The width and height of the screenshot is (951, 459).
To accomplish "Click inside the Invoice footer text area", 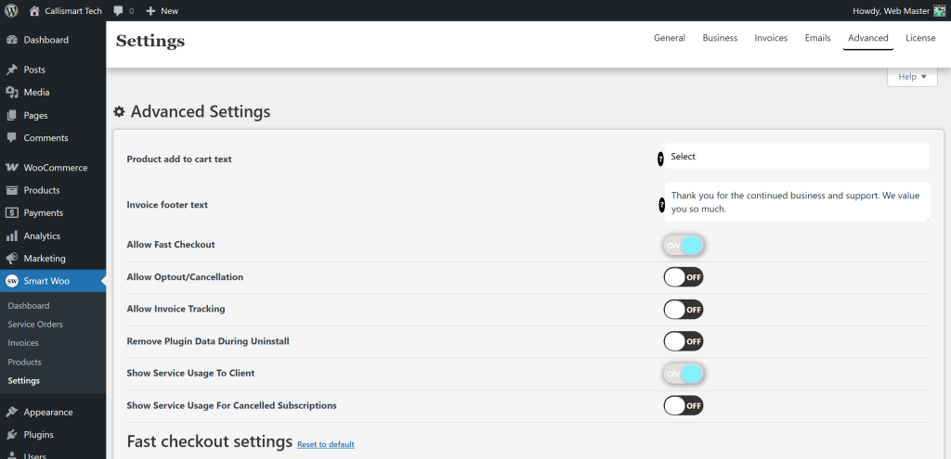I will 797,202.
